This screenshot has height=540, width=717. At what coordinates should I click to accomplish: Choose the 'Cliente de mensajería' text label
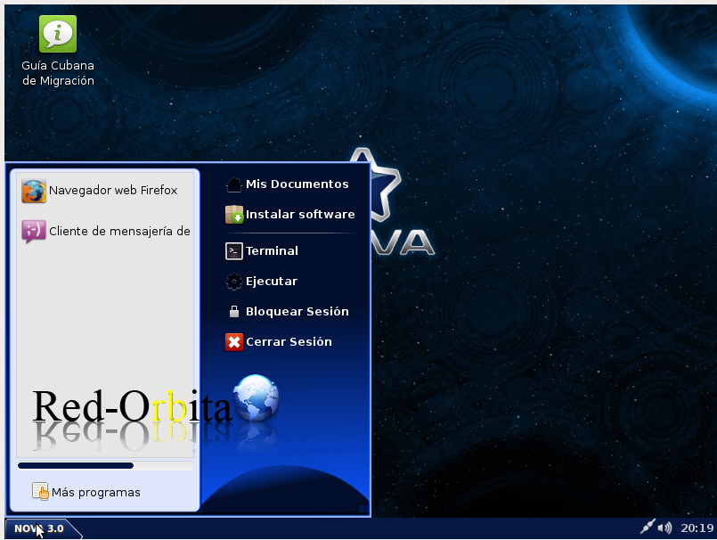click(x=119, y=232)
